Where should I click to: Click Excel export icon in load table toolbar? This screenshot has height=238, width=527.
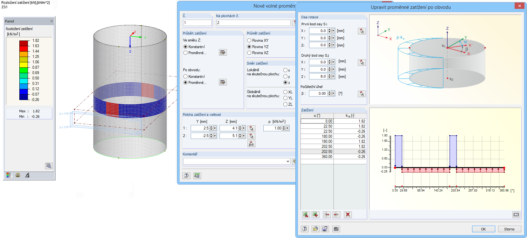pyautogui.click(x=315, y=215)
